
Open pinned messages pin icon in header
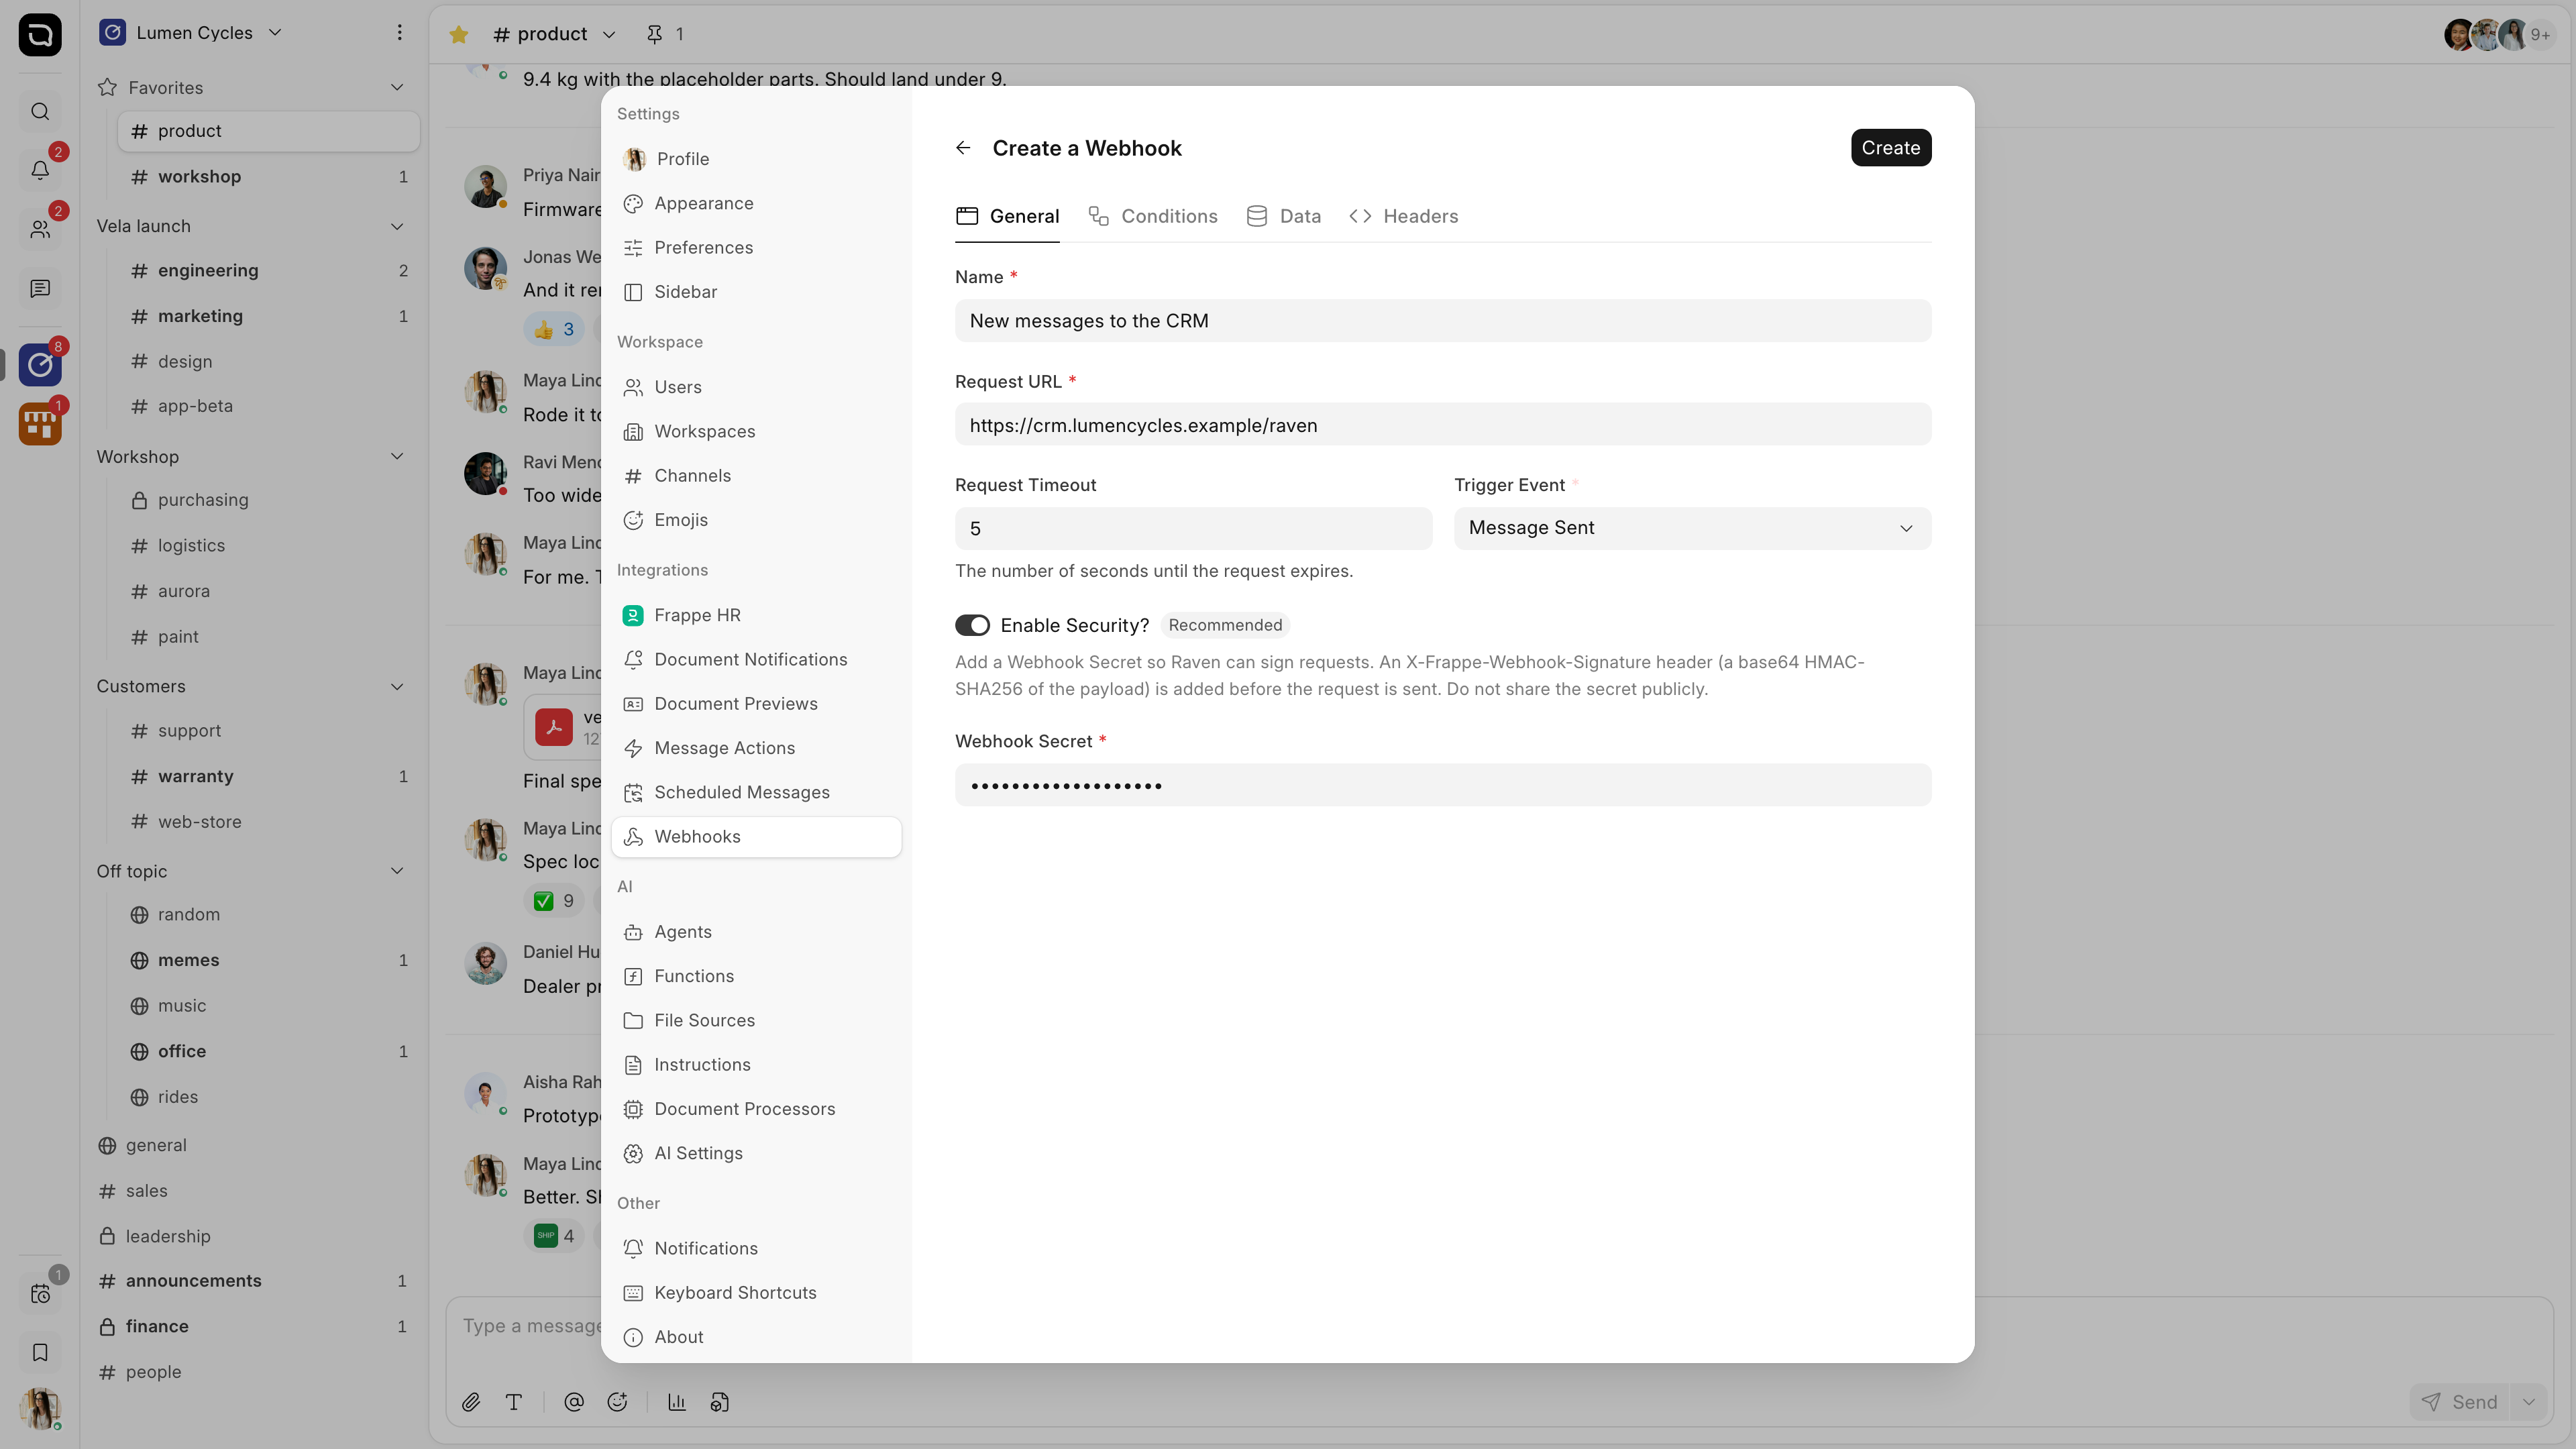[654, 34]
